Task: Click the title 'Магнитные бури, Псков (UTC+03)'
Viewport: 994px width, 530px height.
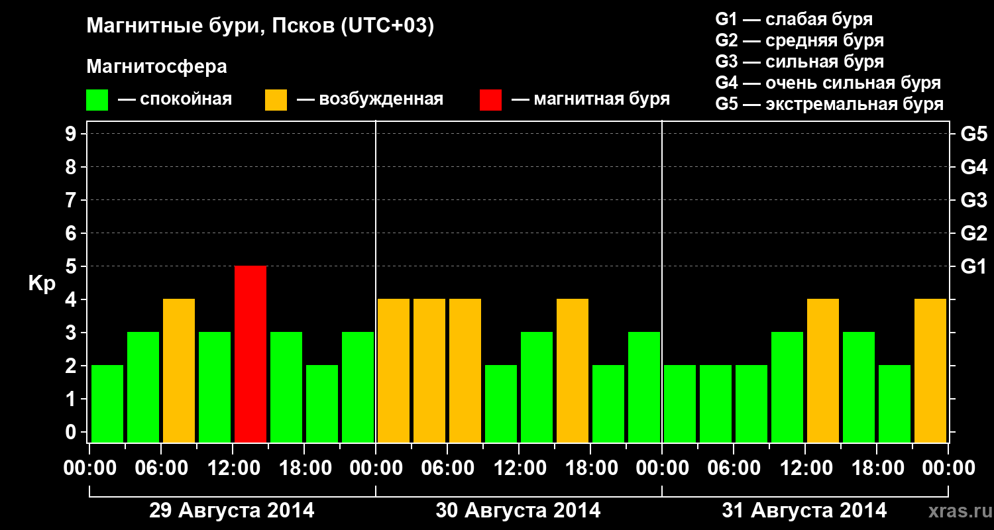Action: point(260,26)
